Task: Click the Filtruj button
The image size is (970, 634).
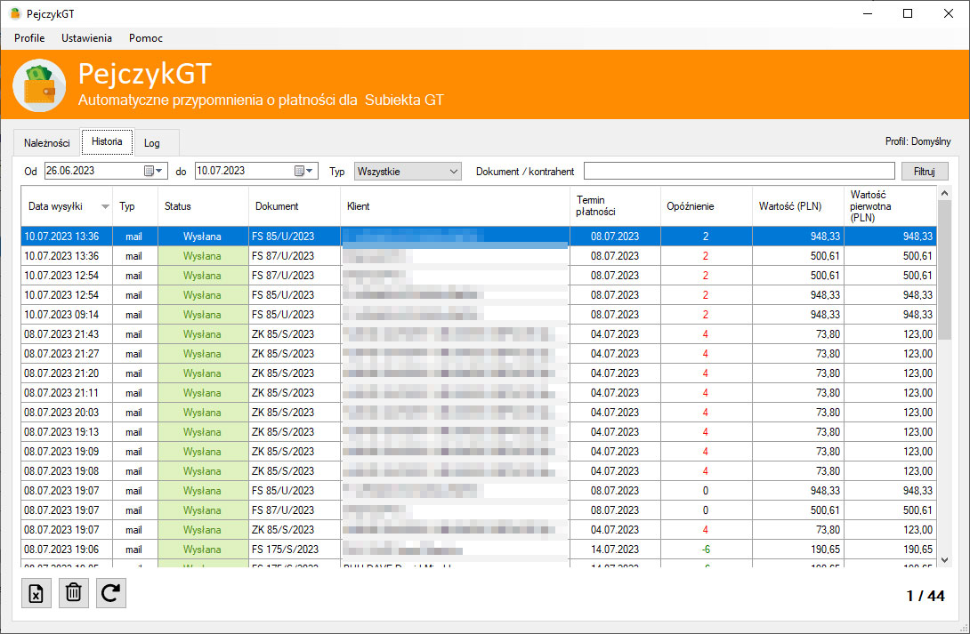Action: tap(925, 171)
